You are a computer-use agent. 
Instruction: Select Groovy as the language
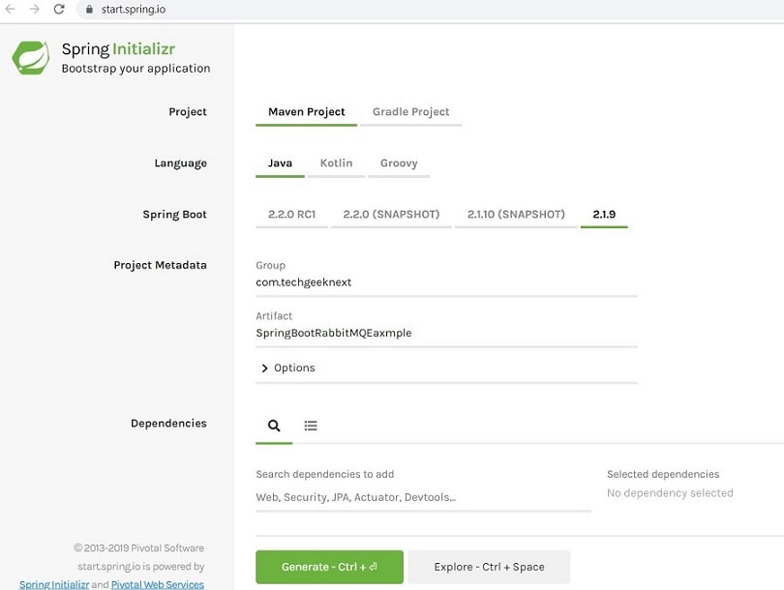tap(399, 163)
